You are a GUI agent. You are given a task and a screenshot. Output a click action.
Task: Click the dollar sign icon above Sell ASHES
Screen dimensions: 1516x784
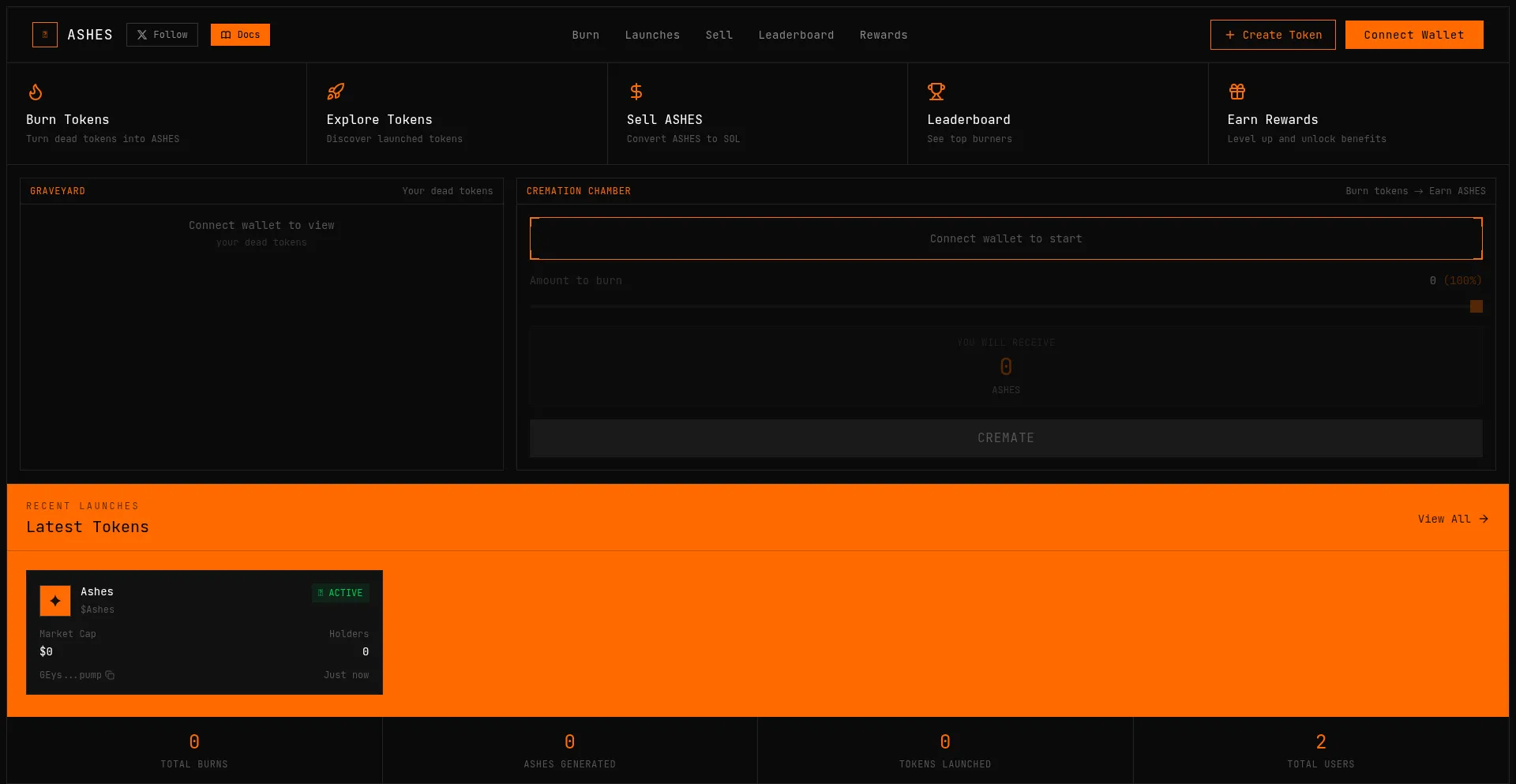(x=636, y=92)
